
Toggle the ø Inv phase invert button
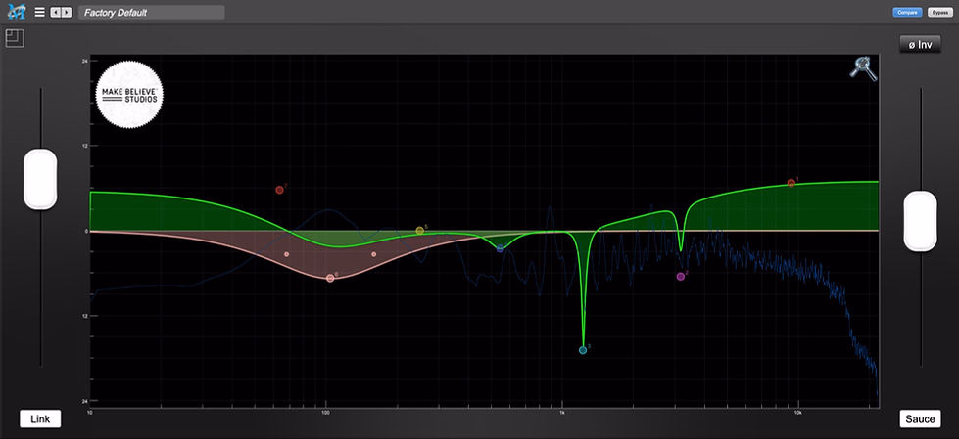(x=920, y=45)
